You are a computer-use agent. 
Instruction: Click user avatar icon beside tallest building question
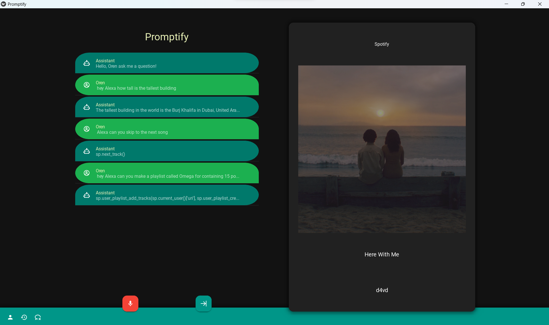click(x=87, y=85)
